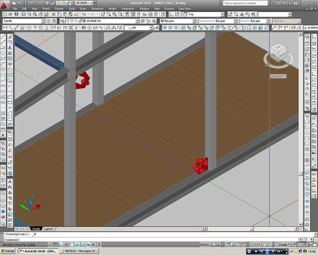This screenshot has height=255, width=318.
Task: Open the File menu
Action: point(15,9)
